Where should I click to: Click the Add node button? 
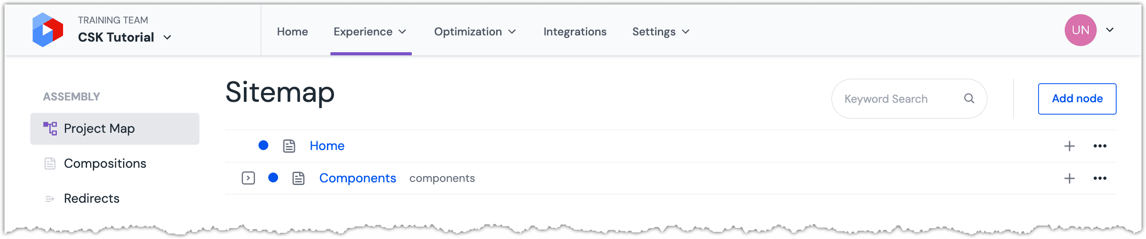point(1077,99)
